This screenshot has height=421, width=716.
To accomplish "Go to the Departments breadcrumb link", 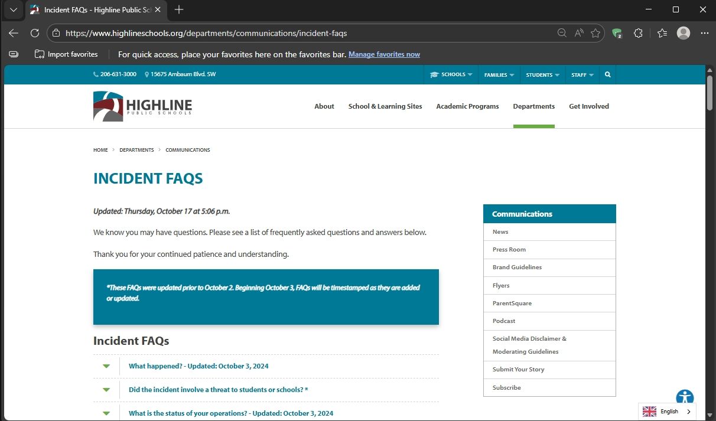I will coord(136,150).
